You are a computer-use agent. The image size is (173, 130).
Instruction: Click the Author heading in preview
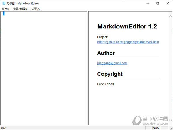(x=106, y=53)
